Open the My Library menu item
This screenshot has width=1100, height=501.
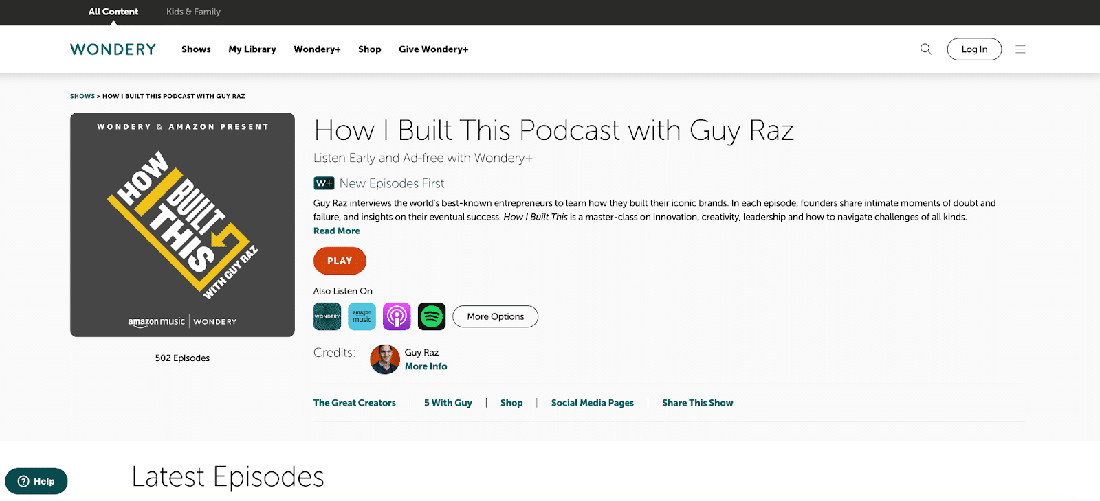[x=252, y=49]
